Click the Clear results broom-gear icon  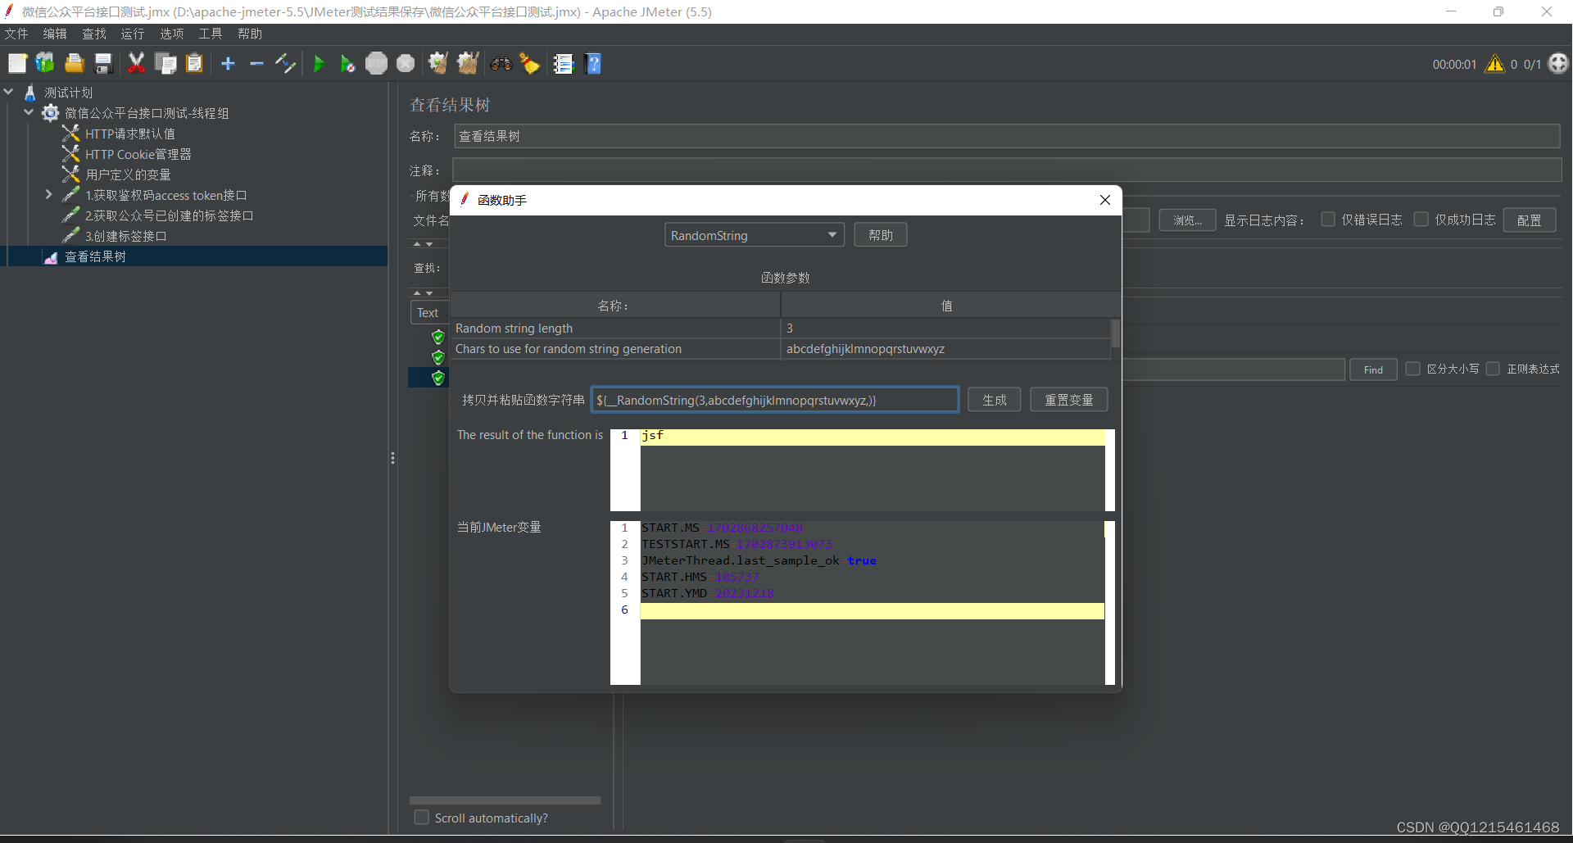tap(438, 63)
